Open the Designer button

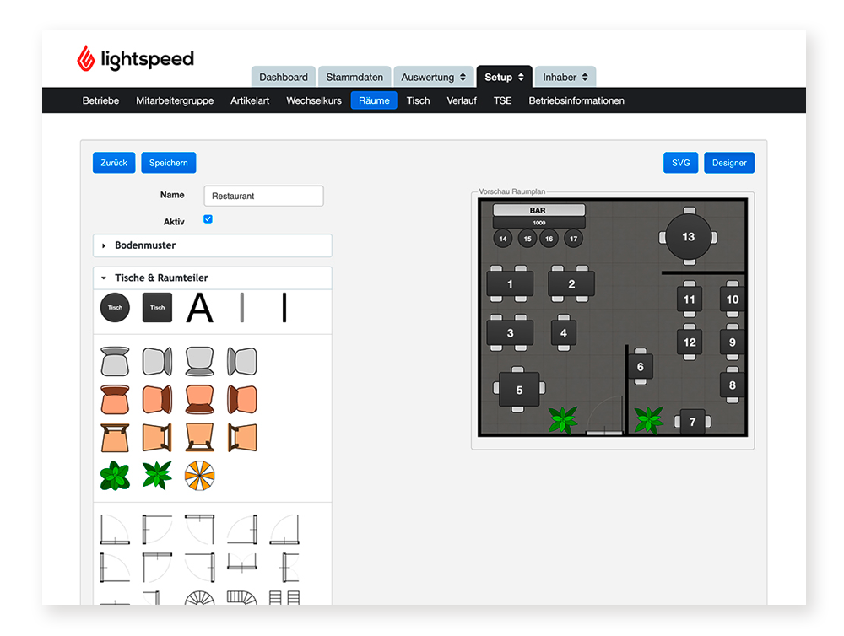coord(729,163)
